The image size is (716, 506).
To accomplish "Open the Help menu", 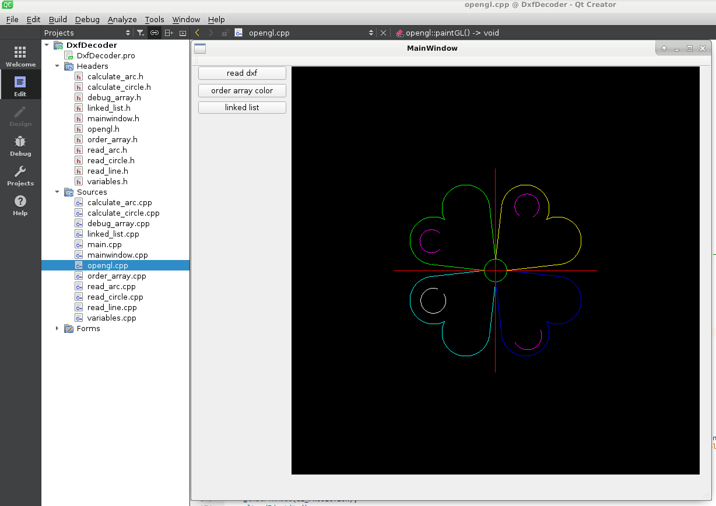I will coord(216,19).
